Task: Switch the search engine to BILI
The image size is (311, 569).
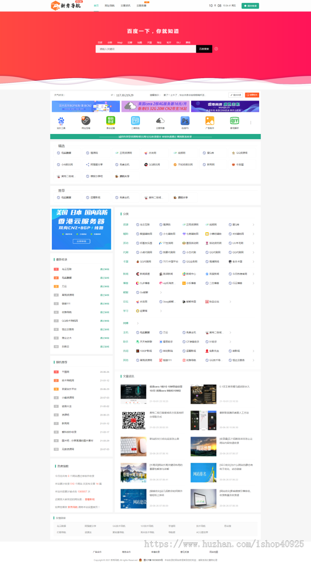Action: pos(179,43)
